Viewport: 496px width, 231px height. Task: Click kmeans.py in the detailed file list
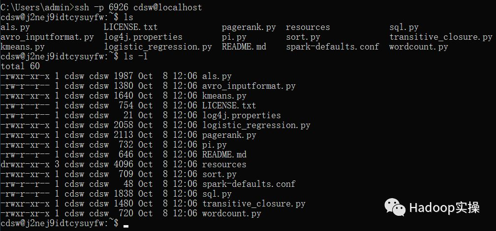coord(224,96)
